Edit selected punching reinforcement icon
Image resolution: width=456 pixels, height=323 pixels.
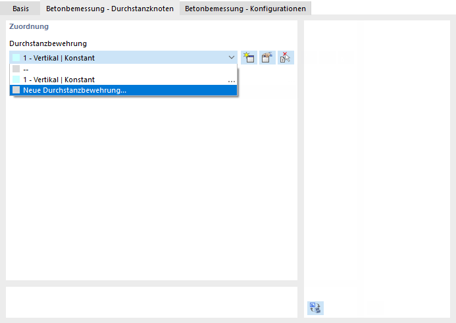(x=267, y=58)
